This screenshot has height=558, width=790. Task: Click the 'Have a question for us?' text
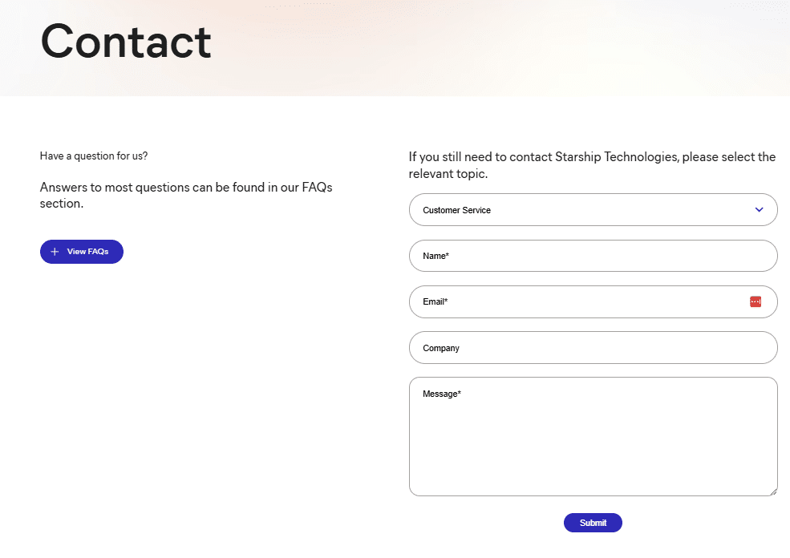[x=94, y=156]
